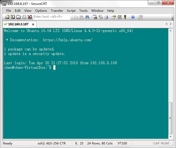Click the terminal scrollbar up arrow

tap(170, 31)
